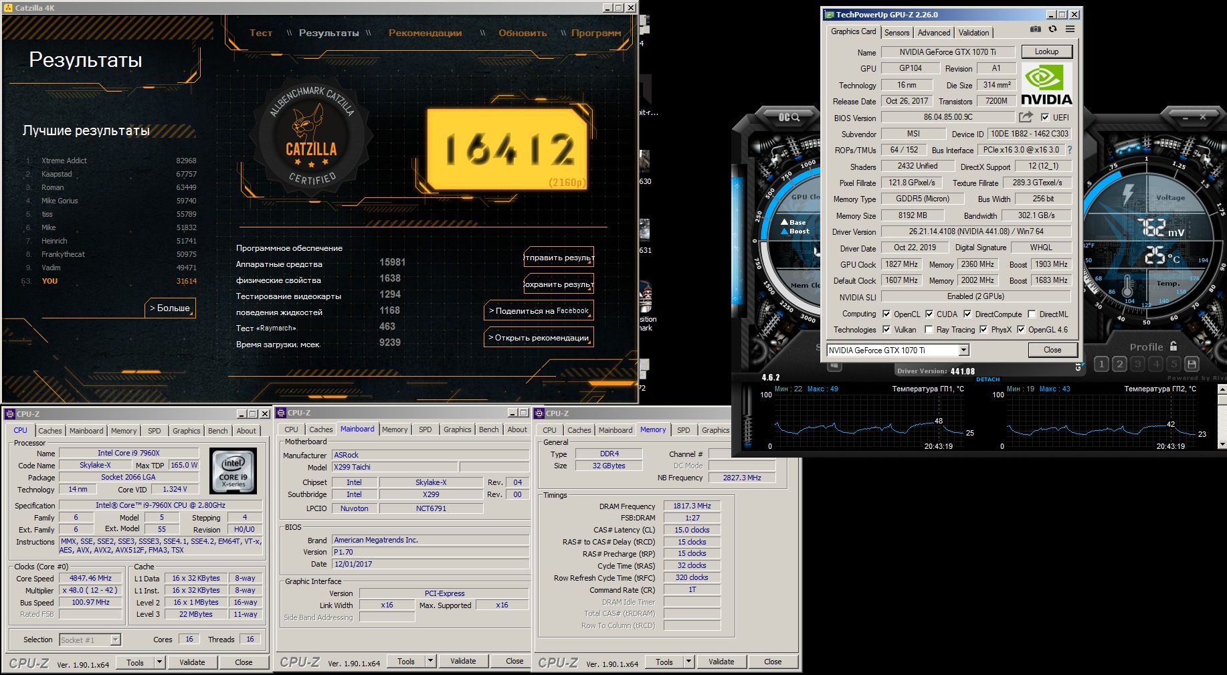Image resolution: width=1227 pixels, height=675 pixels.
Task: Save profile with Afterburner floppy icon
Action: point(1192,364)
